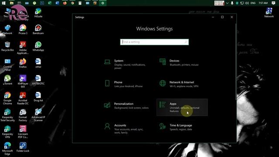Open the clock showing 7:57 AM

[263, 3]
